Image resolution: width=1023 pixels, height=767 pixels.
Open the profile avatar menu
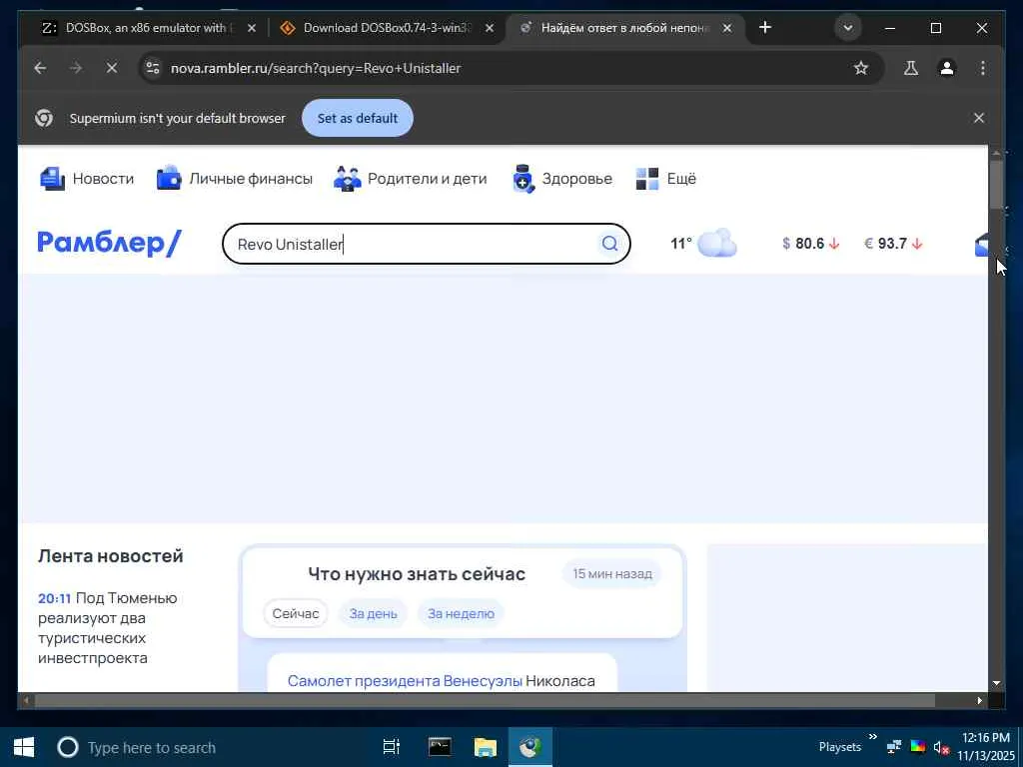click(947, 68)
